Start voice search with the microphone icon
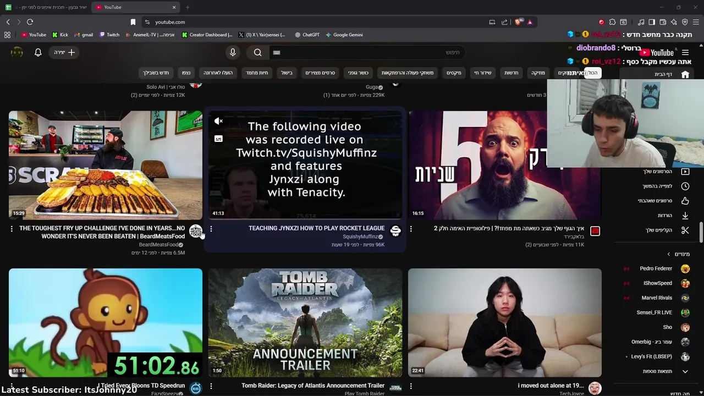 (x=233, y=52)
